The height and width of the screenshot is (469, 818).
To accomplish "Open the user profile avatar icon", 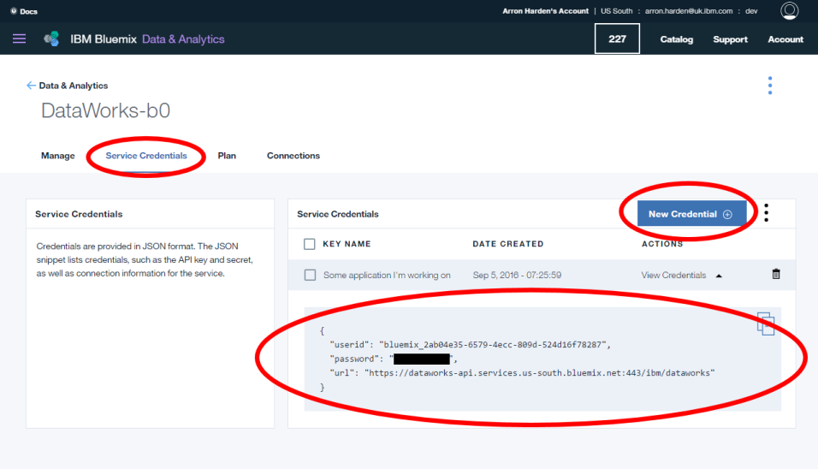I will 789,11.
